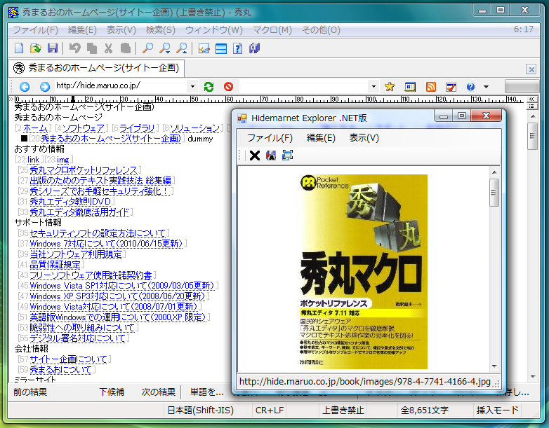The height and width of the screenshot is (428, 549).
Task: Click the CR+LF status bar entry
Action: [x=270, y=410]
